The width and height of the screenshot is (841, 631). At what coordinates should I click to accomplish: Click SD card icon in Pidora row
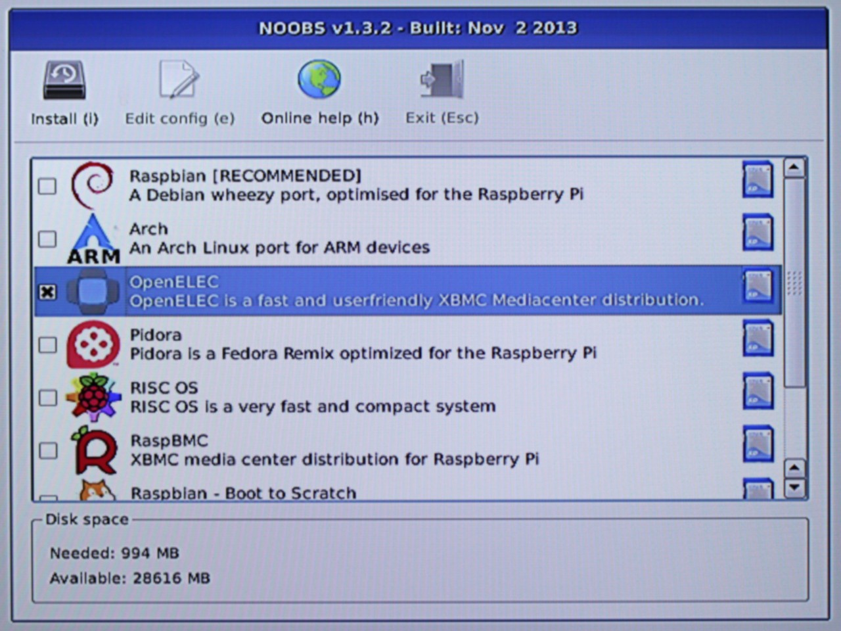(758, 338)
